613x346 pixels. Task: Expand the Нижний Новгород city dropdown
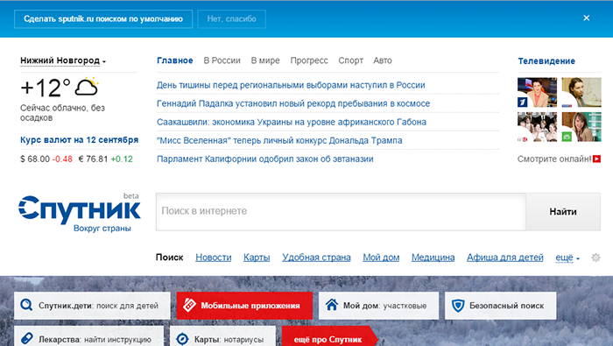pos(63,60)
